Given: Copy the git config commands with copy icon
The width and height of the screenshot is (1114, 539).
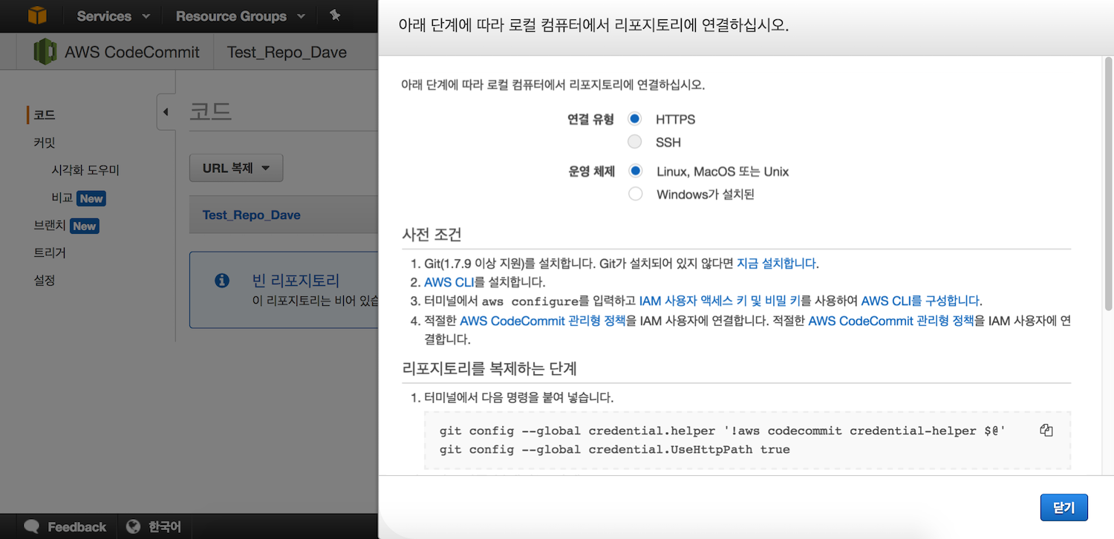Looking at the screenshot, I should [x=1046, y=431].
